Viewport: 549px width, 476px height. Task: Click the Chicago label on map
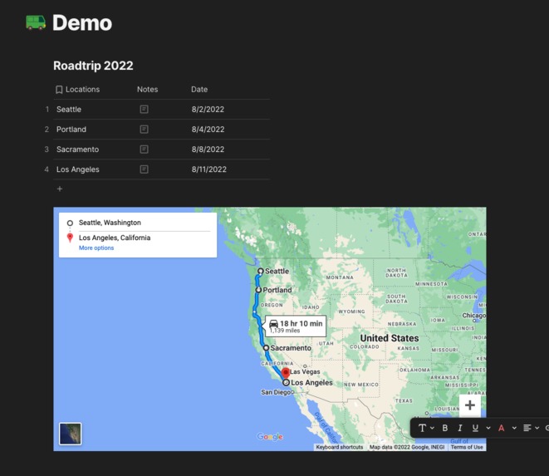tap(474, 316)
